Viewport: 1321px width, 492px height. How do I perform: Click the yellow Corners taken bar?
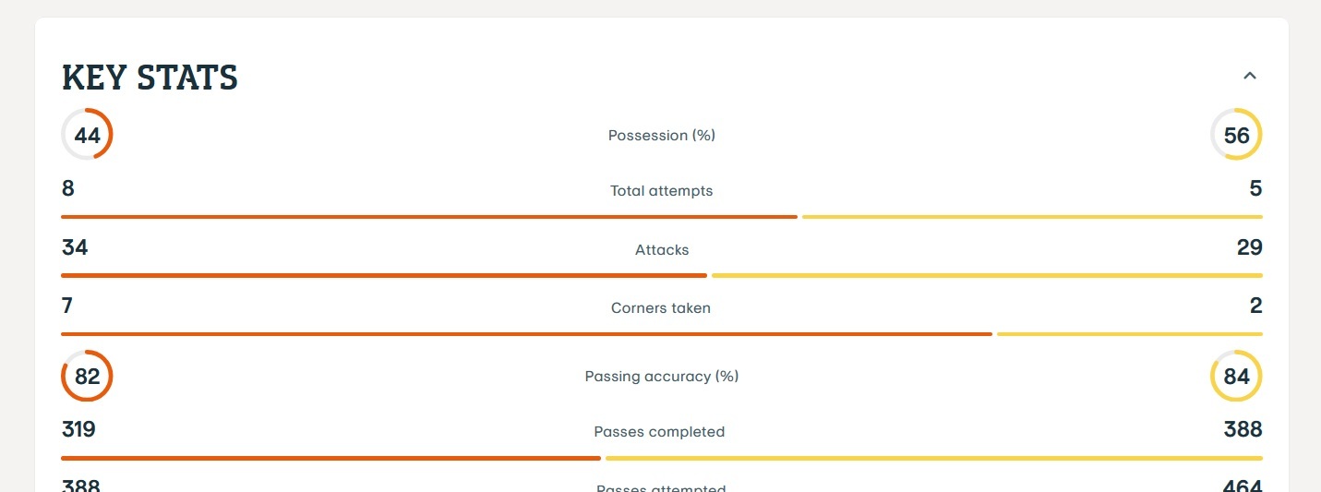(1129, 333)
